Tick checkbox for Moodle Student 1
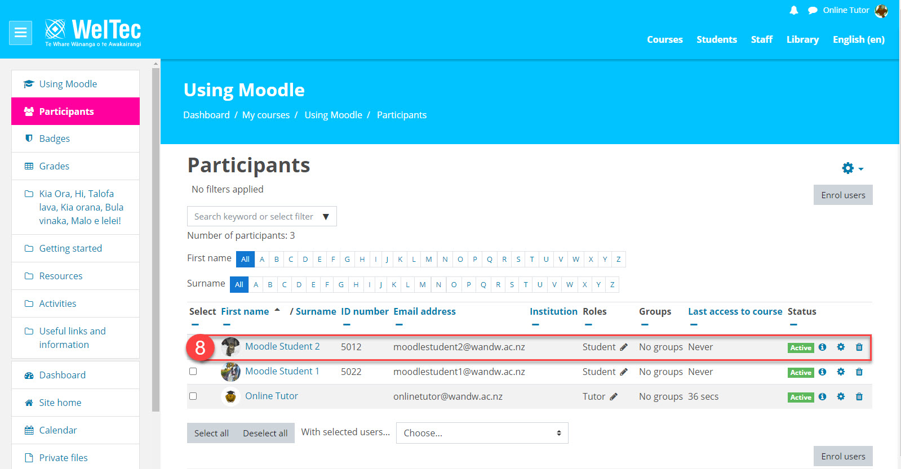This screenshot has height=469, width=901. (193, 372)
